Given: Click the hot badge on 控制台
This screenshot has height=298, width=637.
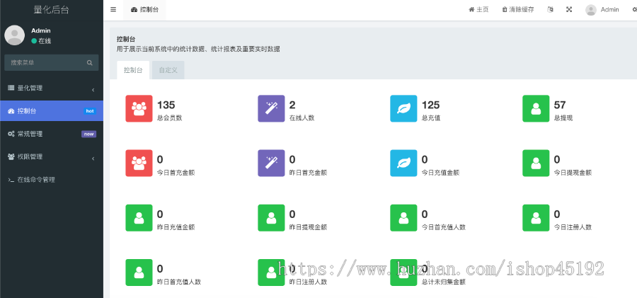Looking at the screenshot, I should [x=89, y=111].
